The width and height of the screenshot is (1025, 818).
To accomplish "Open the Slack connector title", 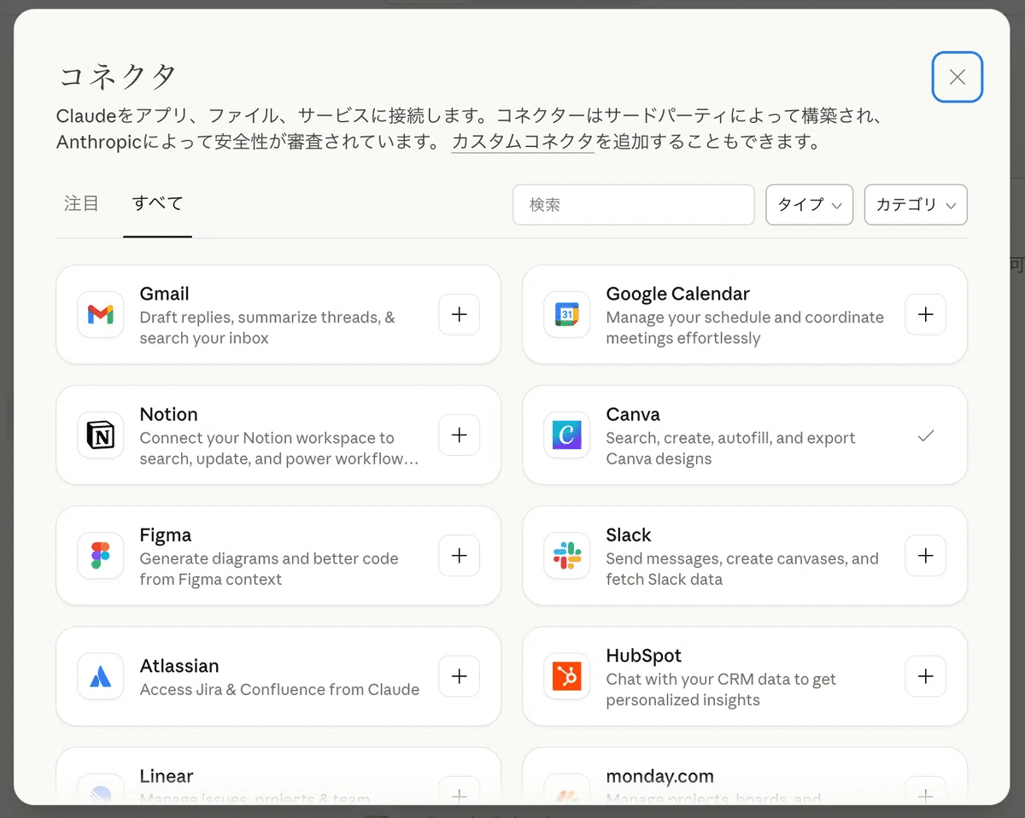I will [629, 535].
